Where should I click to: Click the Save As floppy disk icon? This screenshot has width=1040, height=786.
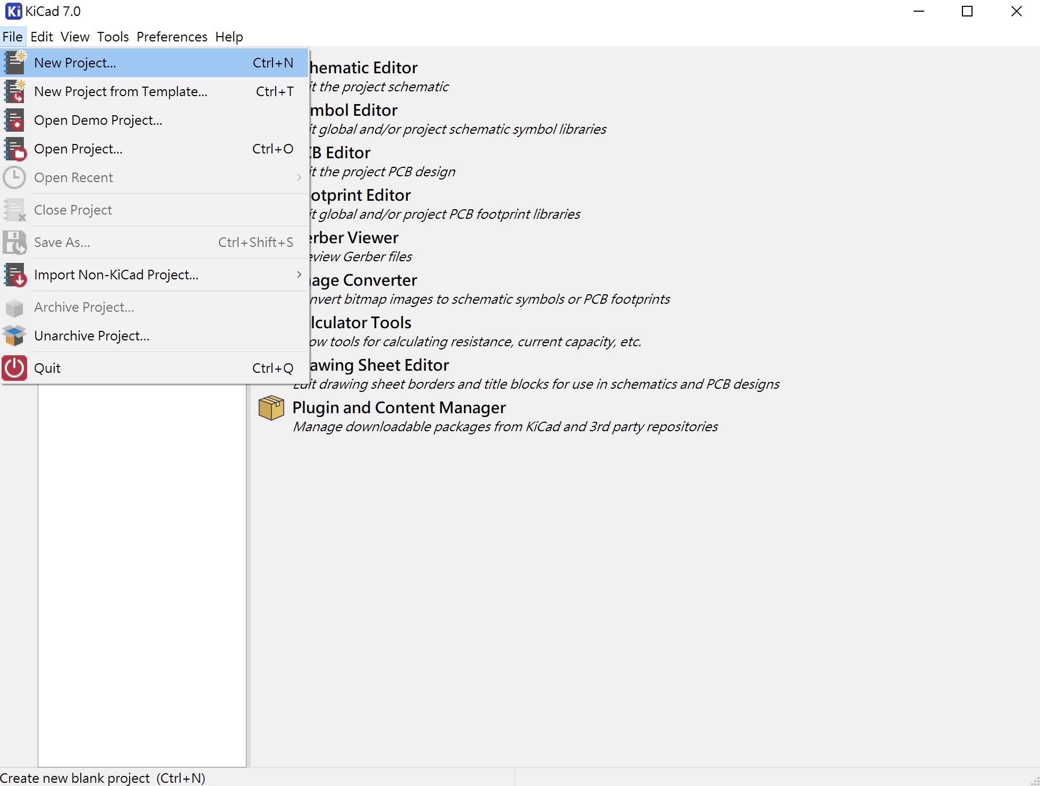(15, 242)
